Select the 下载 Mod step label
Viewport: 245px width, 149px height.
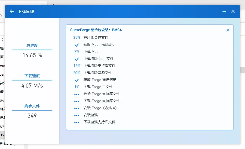[x=91, y=51]
